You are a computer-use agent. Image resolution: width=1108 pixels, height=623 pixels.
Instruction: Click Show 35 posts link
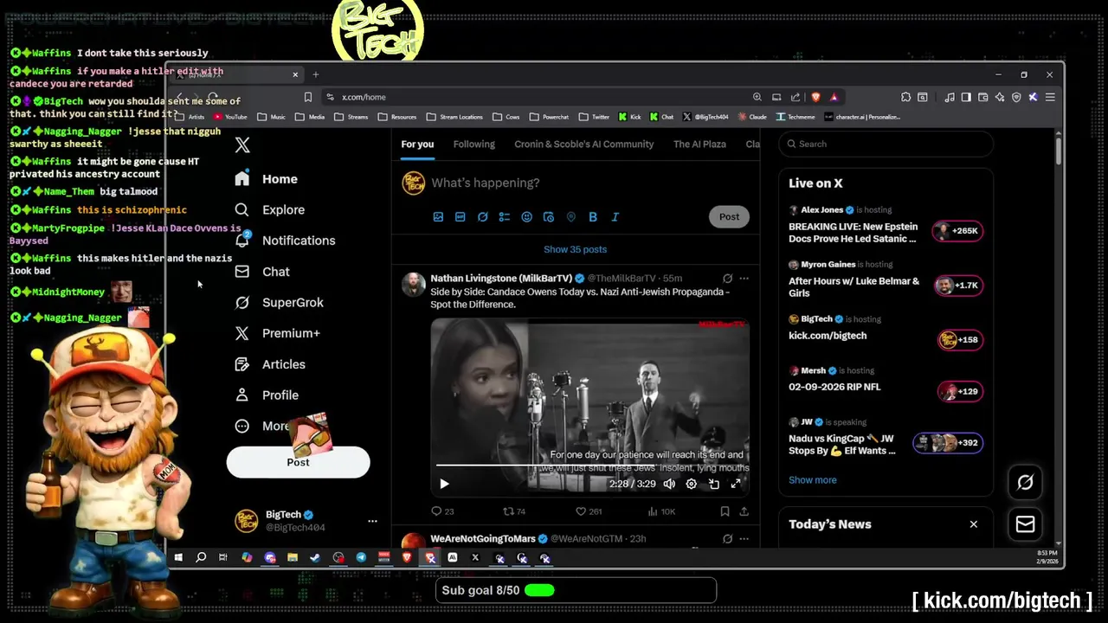tap(575, 249)
